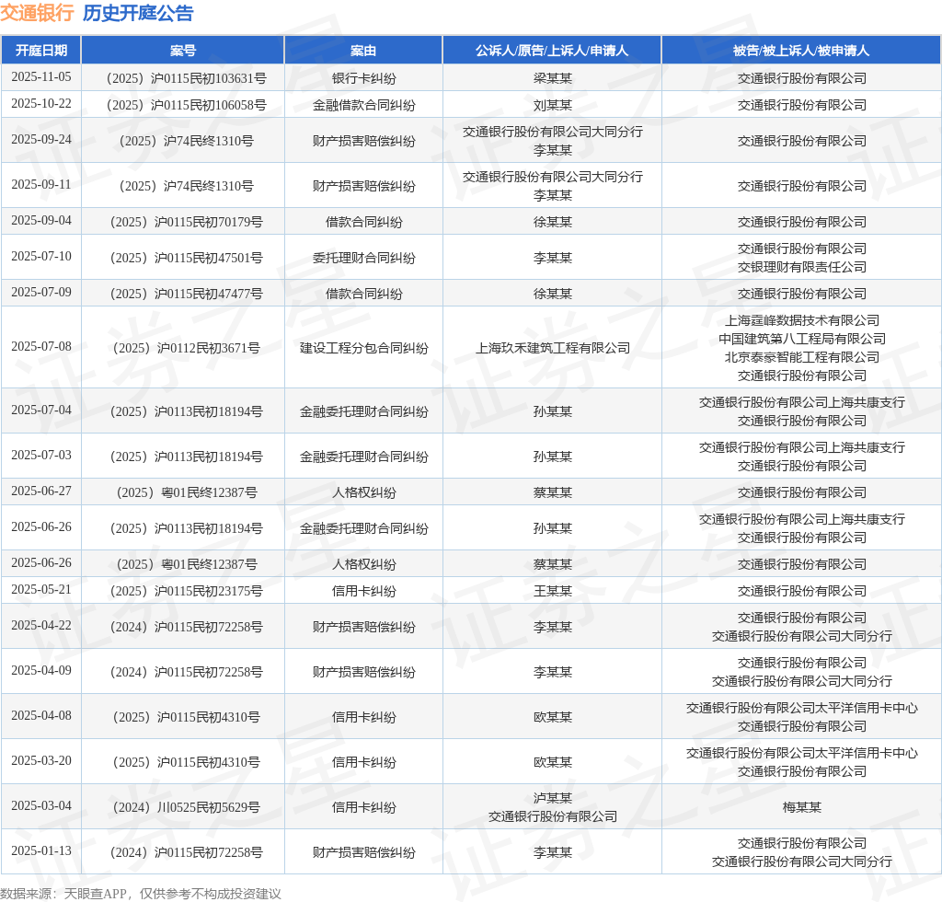942x902 pixels.
Task: Select the 案号 column header
Action: pos(183,51)
